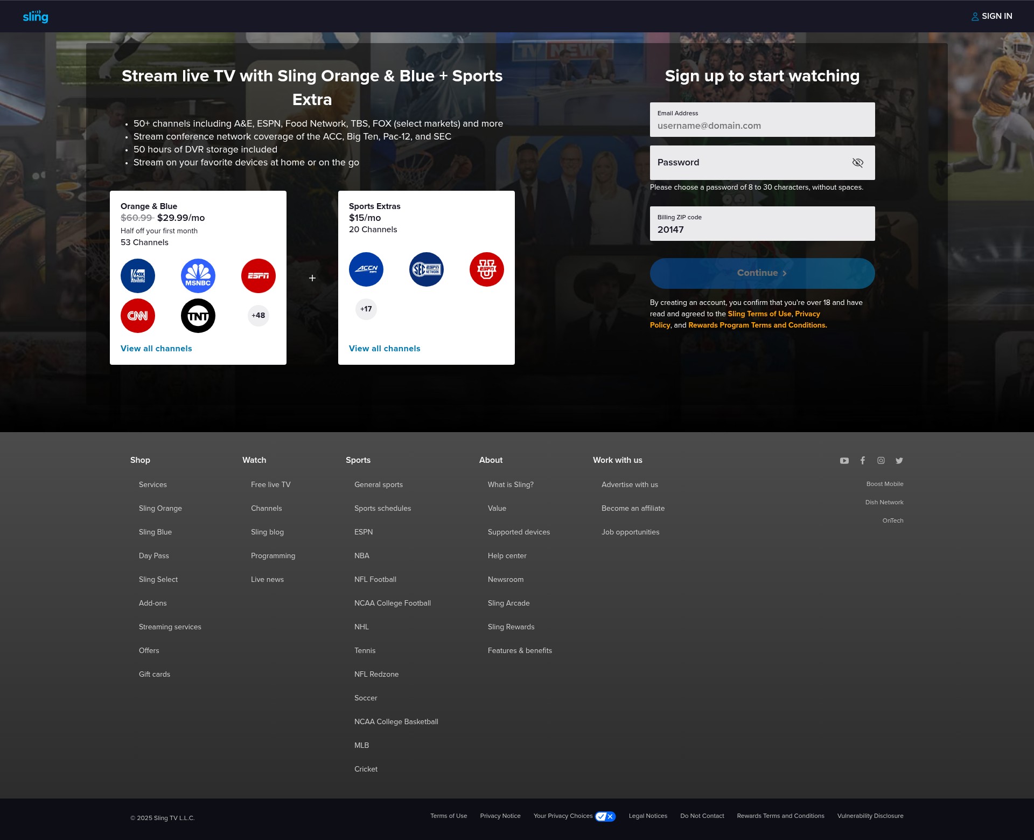Open Do Not Contact link

pos(702,816)
